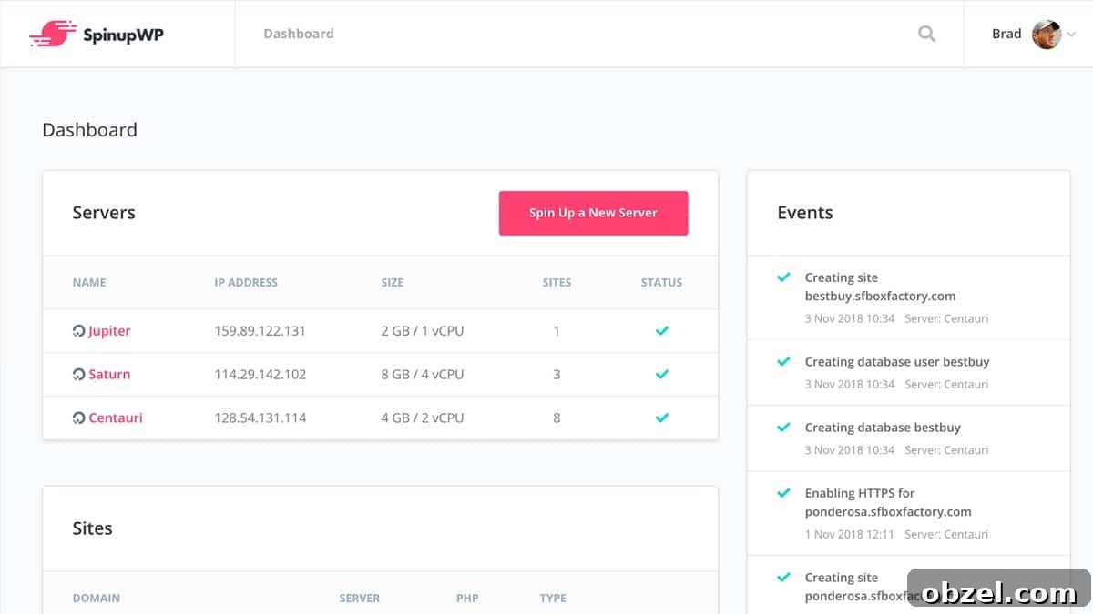Click the status checkmark for Saturn

click(661, 375)
